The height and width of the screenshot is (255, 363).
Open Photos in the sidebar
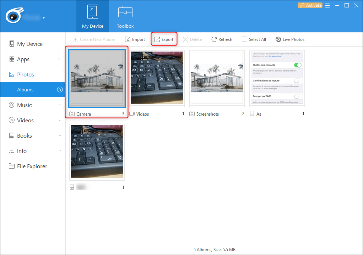tap(33, 74)
